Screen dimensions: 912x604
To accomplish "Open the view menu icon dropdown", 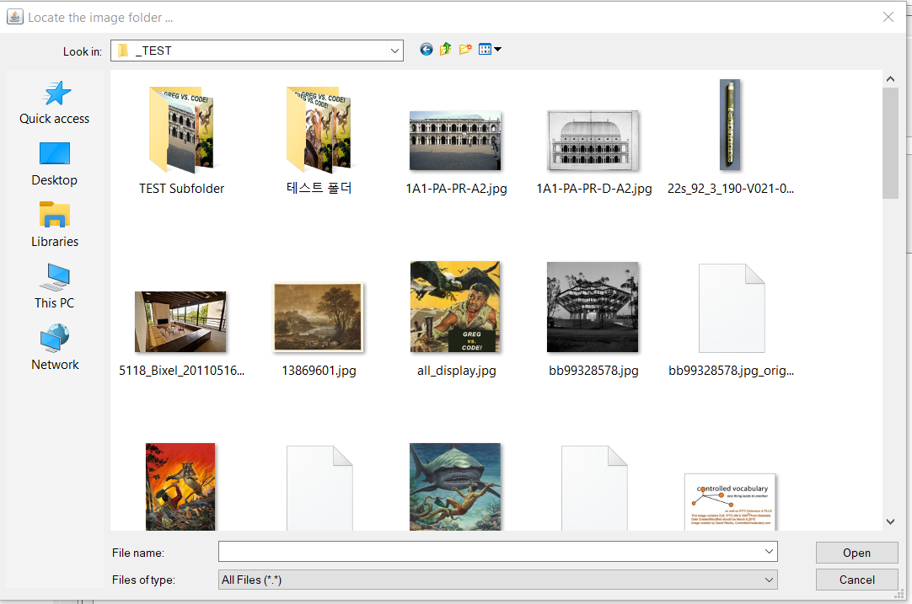I will 490,50.
